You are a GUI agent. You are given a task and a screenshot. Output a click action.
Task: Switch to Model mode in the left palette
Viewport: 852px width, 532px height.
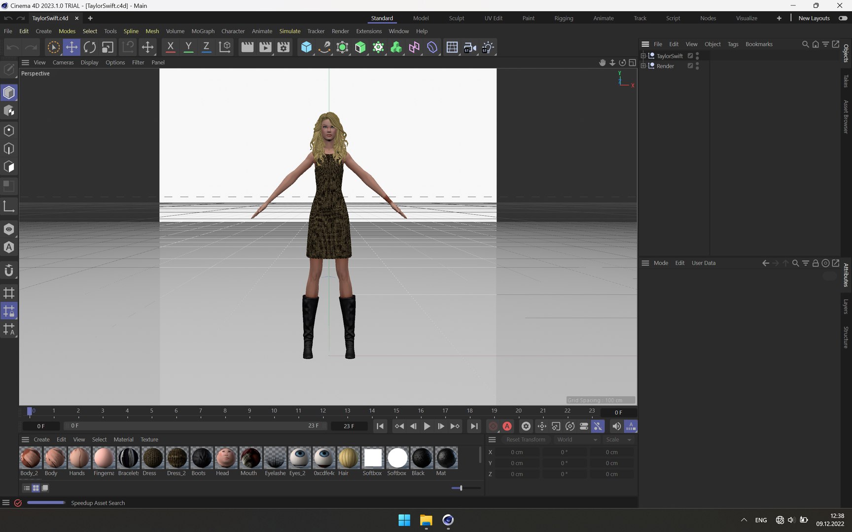tap(9, 93)
